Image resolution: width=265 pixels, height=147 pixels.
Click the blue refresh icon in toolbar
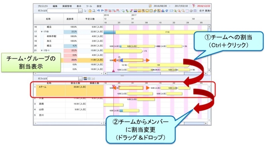pyautogui.click(x=167, y=11)
